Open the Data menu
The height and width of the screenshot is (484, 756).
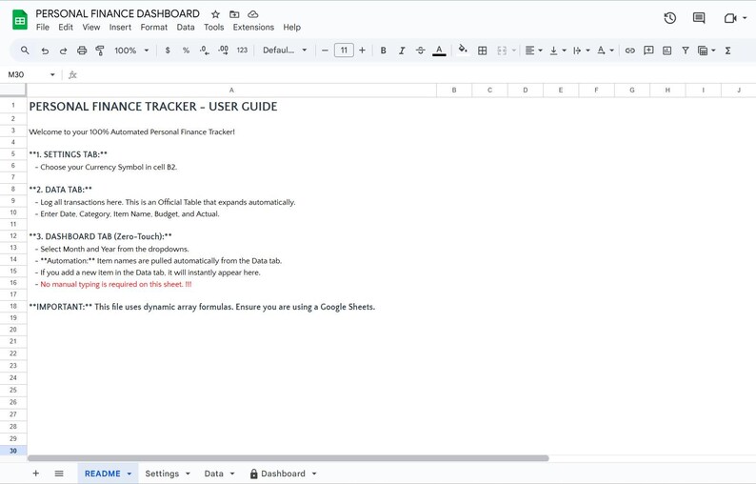186,27
